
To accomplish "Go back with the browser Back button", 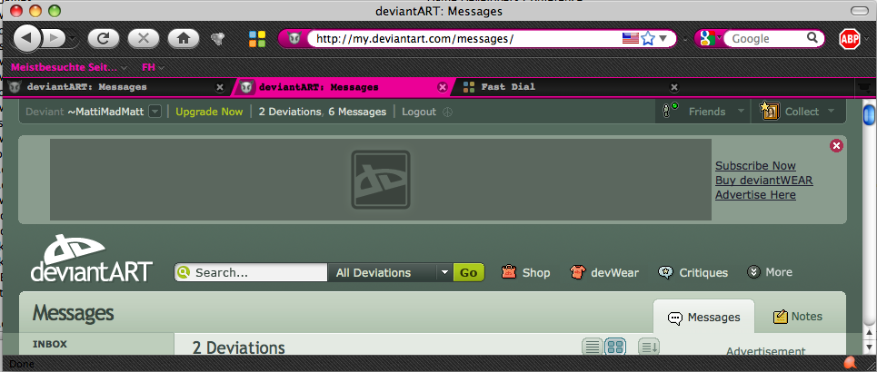I will pos(27,38).
